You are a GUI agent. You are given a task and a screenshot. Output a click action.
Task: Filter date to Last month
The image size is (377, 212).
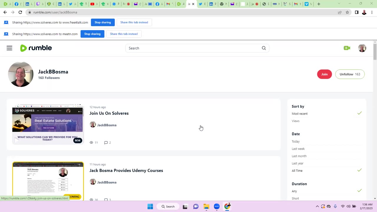tap(299, 156)
